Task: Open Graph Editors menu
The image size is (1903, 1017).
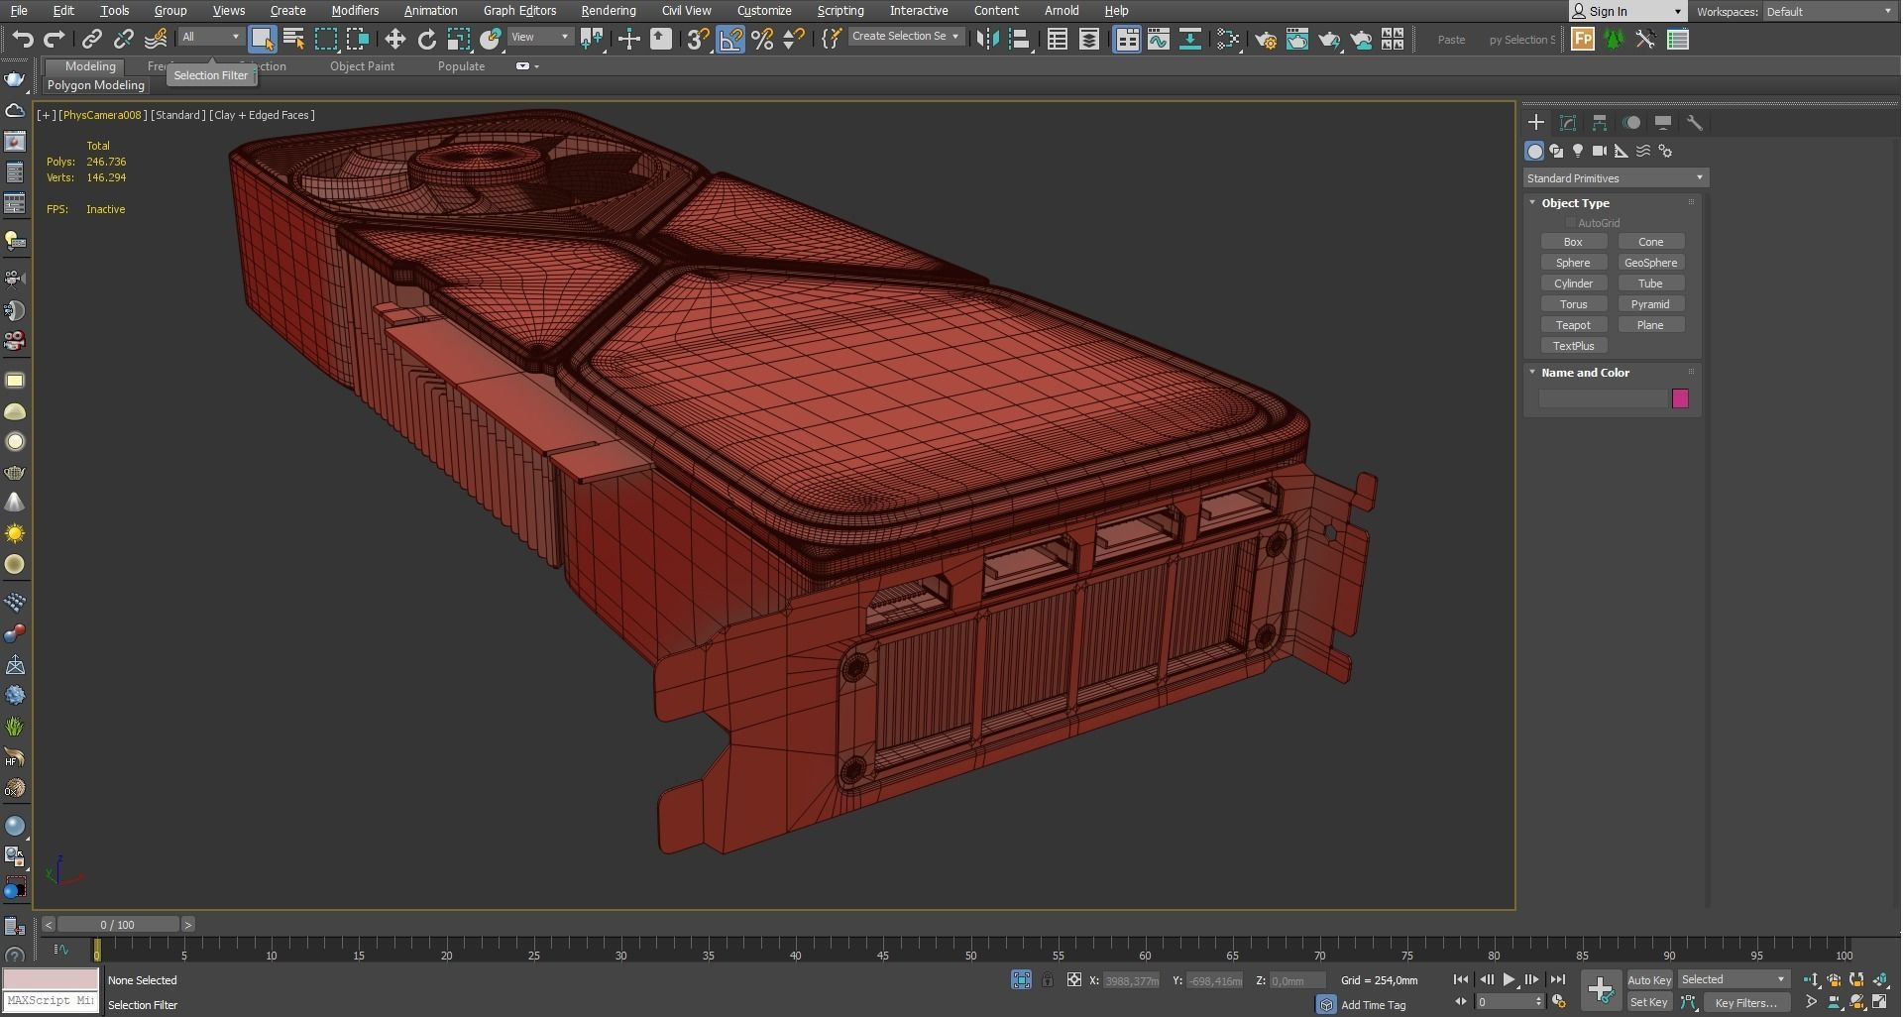Action: click(x=519, y=10)
